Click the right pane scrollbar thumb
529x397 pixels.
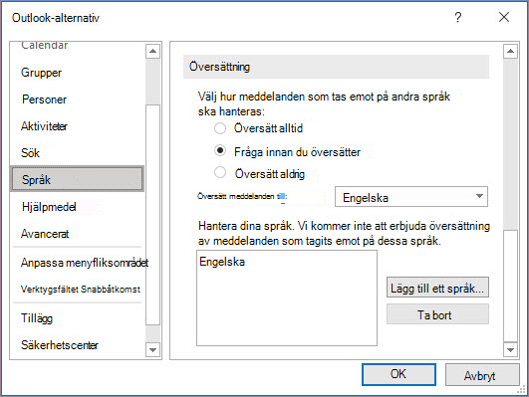click(x=510, y=287)
